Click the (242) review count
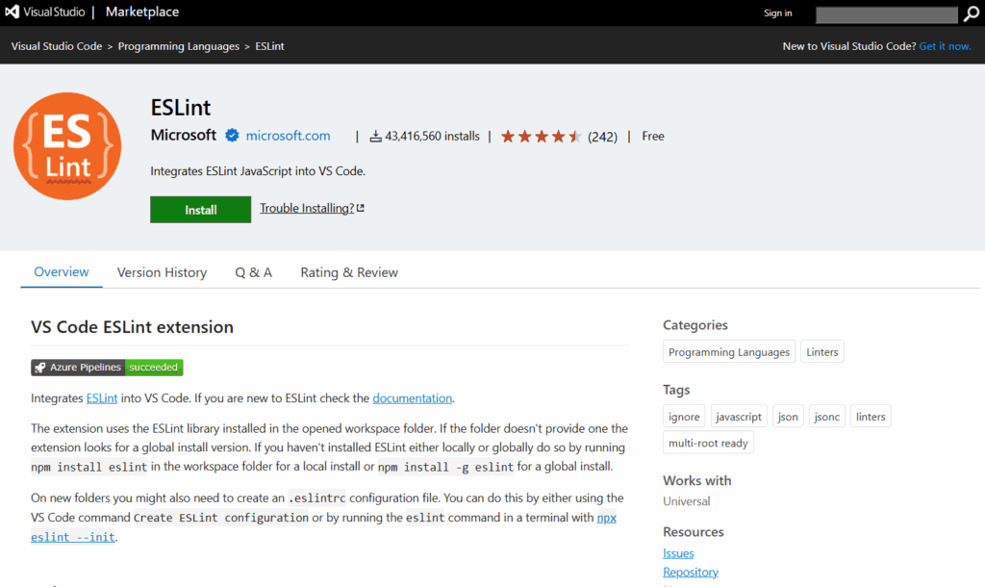The width and height of the screenshot is (985, 587). click(x=602, y=137)
